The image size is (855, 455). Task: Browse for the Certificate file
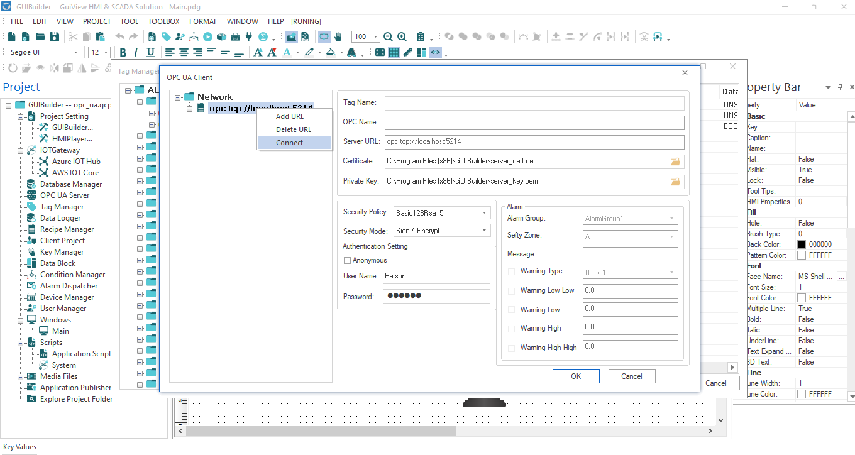(x=675, y=162)
